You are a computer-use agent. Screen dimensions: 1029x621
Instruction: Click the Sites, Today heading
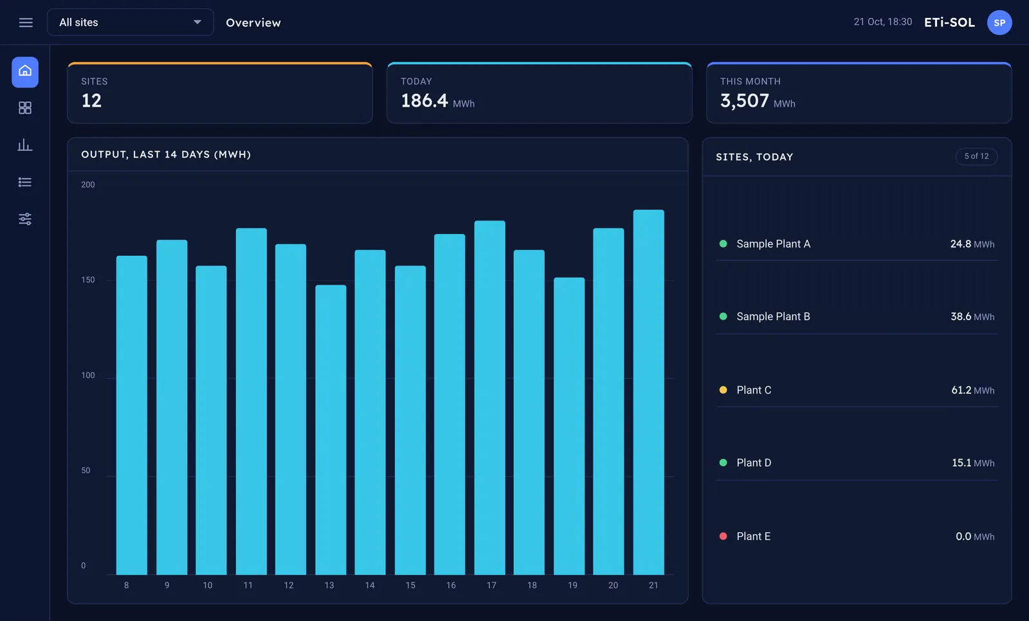pyautogui.click(x=754, y=157)
